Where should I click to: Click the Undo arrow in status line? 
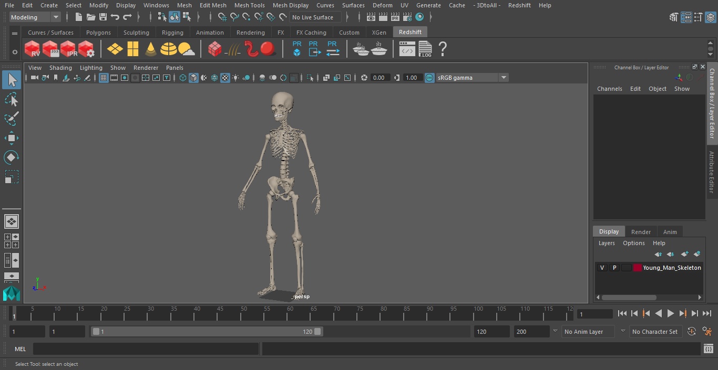click(x=115, y=17)
